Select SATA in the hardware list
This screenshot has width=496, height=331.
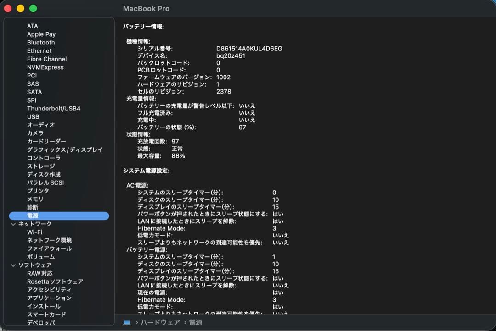[34, 92]
